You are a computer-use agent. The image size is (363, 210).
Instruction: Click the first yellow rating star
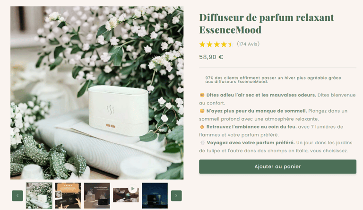[x=202, y=44]
